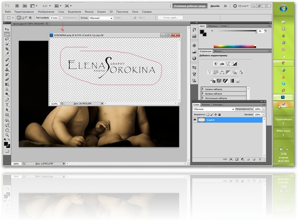The width and height of the screenshot is (298, 221).
Task: Toggle lock transparent pixels for layer
Action: [208, 115]
